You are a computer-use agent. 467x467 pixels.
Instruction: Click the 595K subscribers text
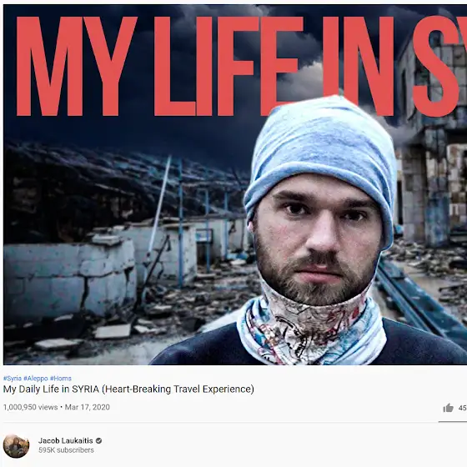66,450
